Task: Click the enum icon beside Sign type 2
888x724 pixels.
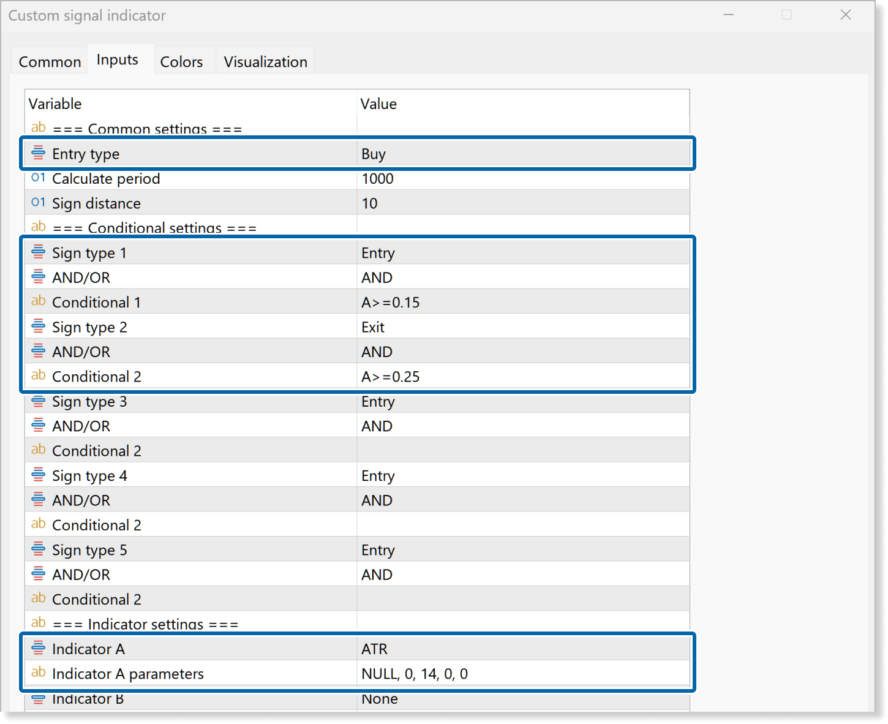Action: [38, 326]
